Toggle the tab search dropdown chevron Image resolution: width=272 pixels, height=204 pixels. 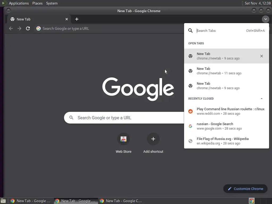265,19
